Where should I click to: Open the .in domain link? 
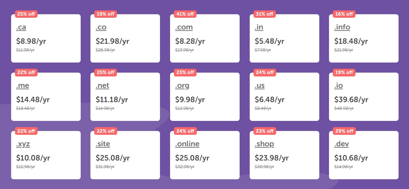pyautogui.click(x=259, y=27)
